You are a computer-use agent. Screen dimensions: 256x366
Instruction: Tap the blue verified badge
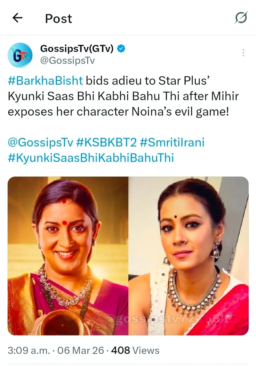(x=121, y=48)
